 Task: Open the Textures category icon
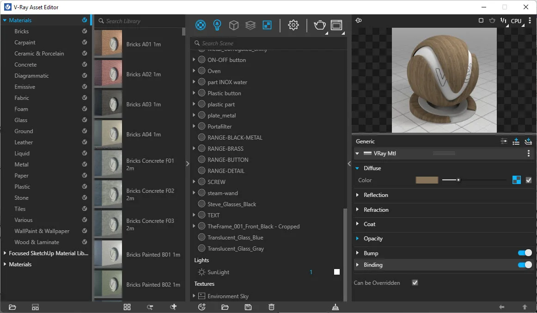click(267, 25)
